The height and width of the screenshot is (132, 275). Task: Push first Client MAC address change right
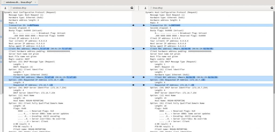coord(133,49)
